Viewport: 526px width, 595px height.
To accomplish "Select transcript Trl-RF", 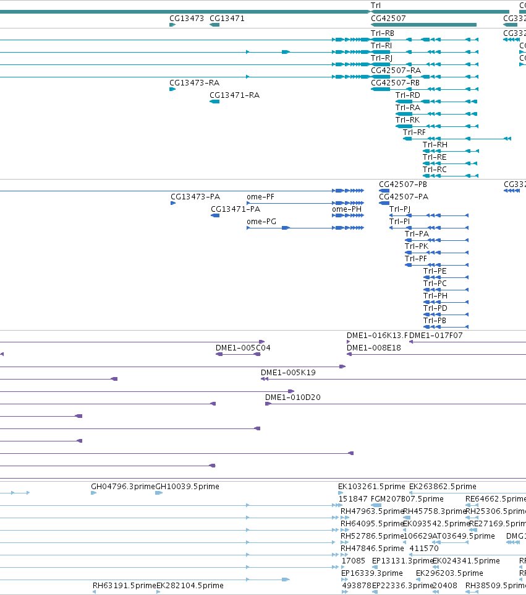I will [457, 139].
